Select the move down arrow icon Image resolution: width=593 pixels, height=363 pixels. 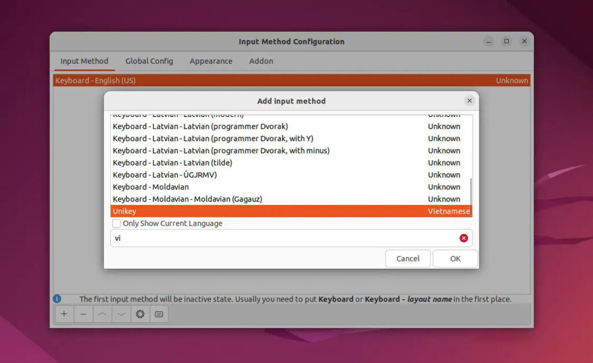tap(121, 314)
